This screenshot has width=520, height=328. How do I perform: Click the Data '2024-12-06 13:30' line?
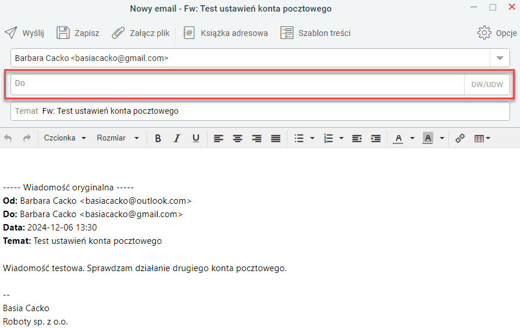click(x=50, y=228)
